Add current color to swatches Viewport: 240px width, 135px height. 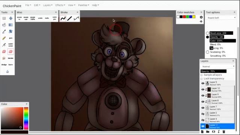point(201,21)
